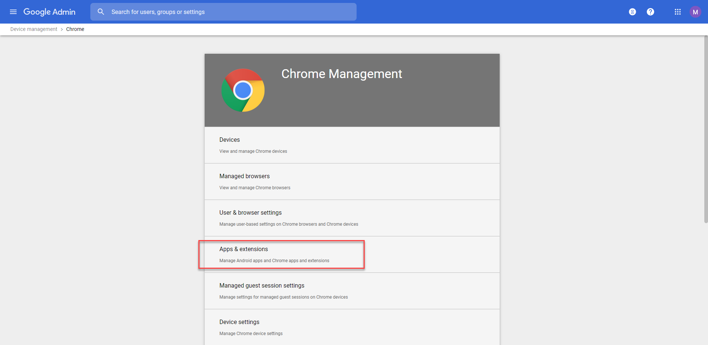Open the Google apps grid launcher
The height and width of the screenshot is (345, 708).
678,12
